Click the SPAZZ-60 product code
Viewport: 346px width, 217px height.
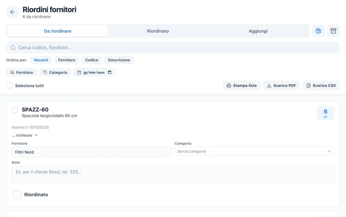point(35,110)
